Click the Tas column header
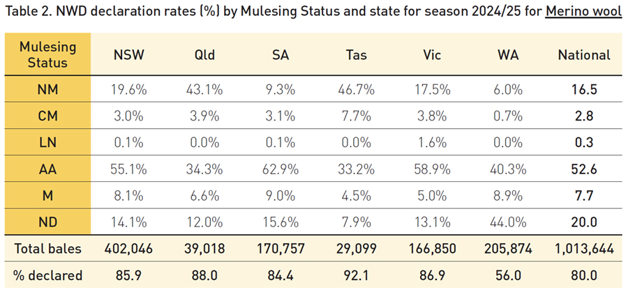 (x=359, y=54)
